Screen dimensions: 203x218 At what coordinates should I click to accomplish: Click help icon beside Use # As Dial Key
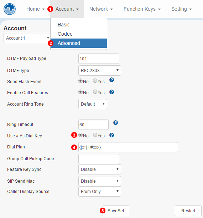(x=112, y=135)
